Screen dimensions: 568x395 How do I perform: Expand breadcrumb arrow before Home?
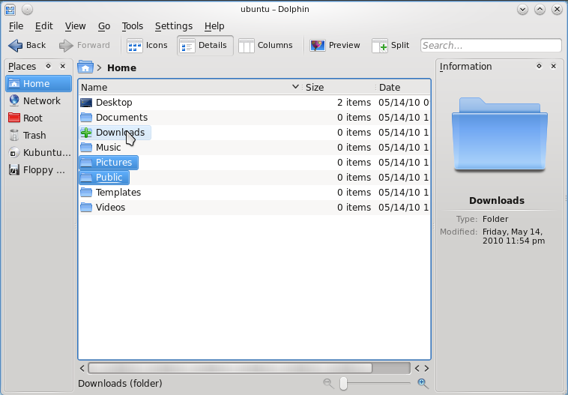tap(99, 67)
